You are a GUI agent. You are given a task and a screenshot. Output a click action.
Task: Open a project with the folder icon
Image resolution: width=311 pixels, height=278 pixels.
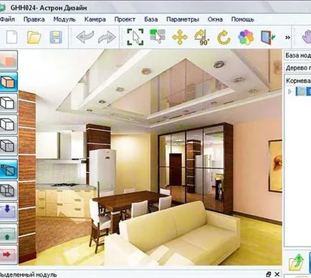[x=34, y=37]
